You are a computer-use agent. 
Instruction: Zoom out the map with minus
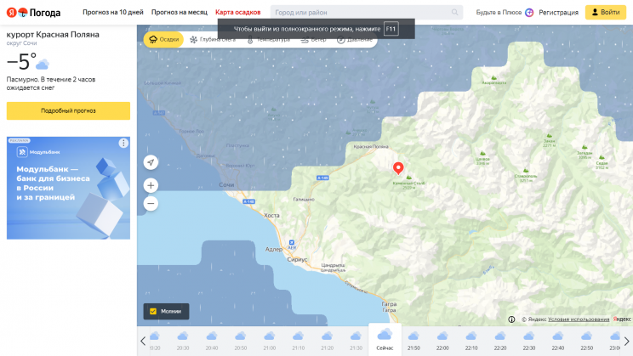pos(151,204)
